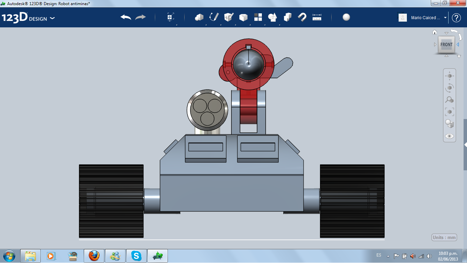
Task: Open Skype from the taskbar
Action: point(136,256)
